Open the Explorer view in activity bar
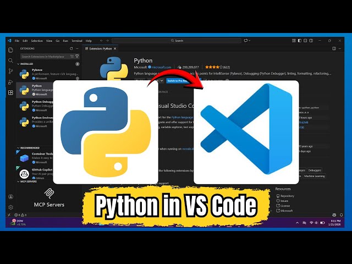The image size is (352, 264). [10, 50]
